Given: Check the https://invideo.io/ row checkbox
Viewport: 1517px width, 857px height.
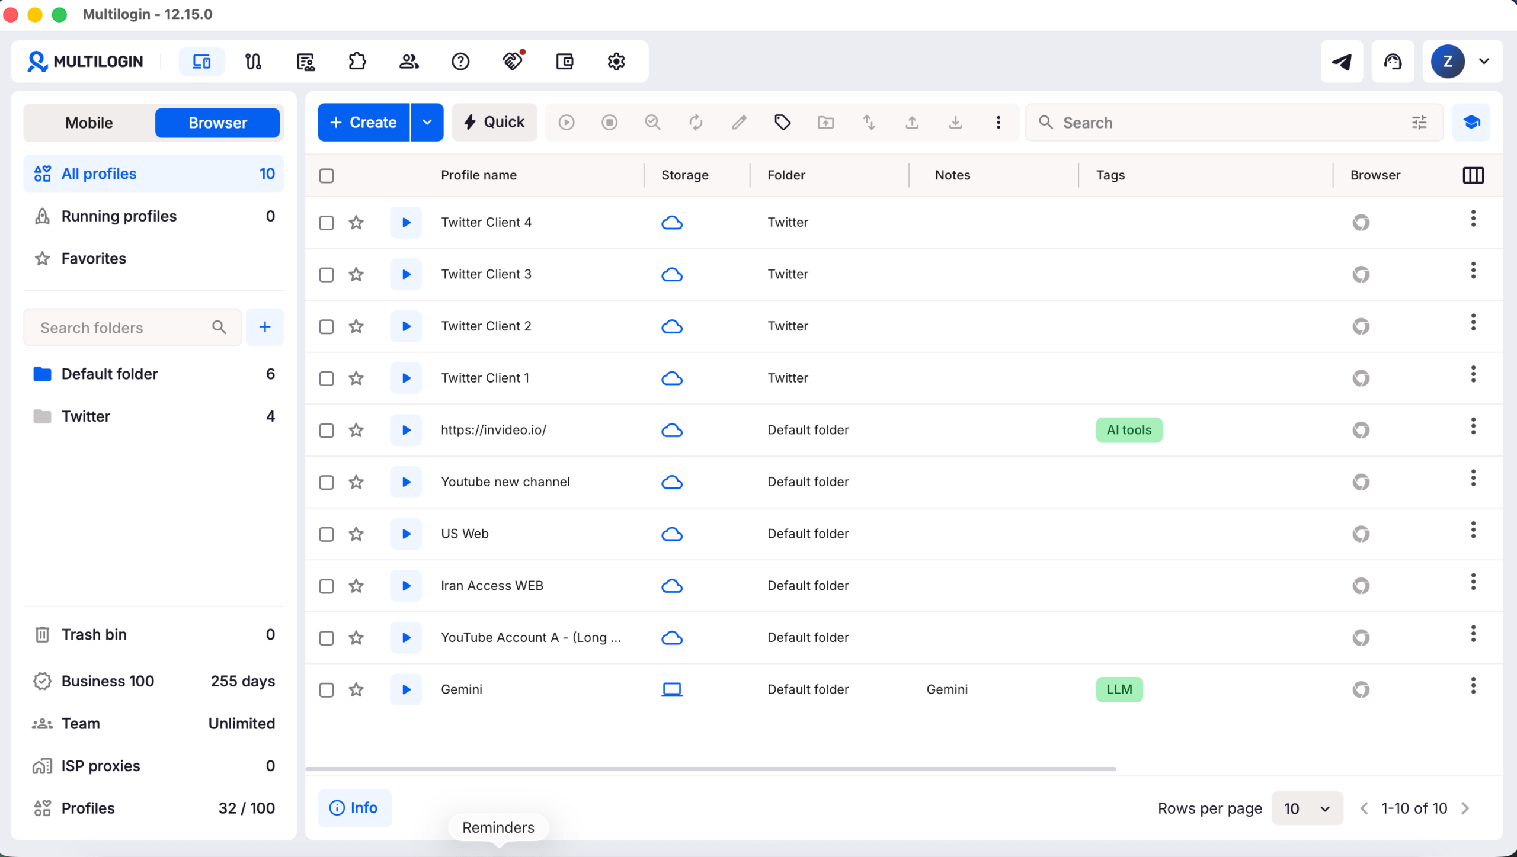Looking at the screenshot, I should point(327,431).
